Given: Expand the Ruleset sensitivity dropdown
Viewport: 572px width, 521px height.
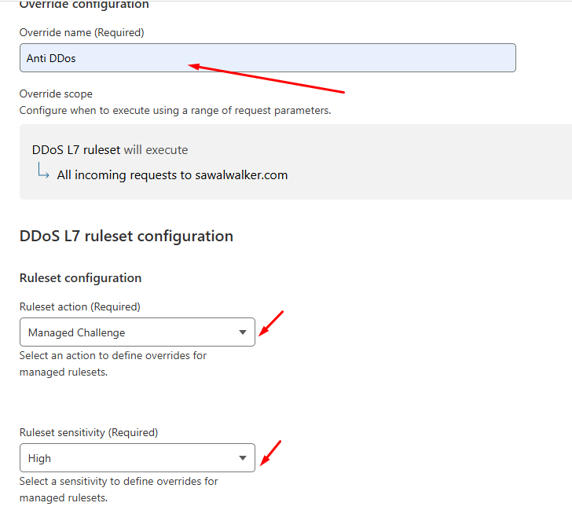Looking at the screenshot, I should pyautogui.click(x=137, y=458).
